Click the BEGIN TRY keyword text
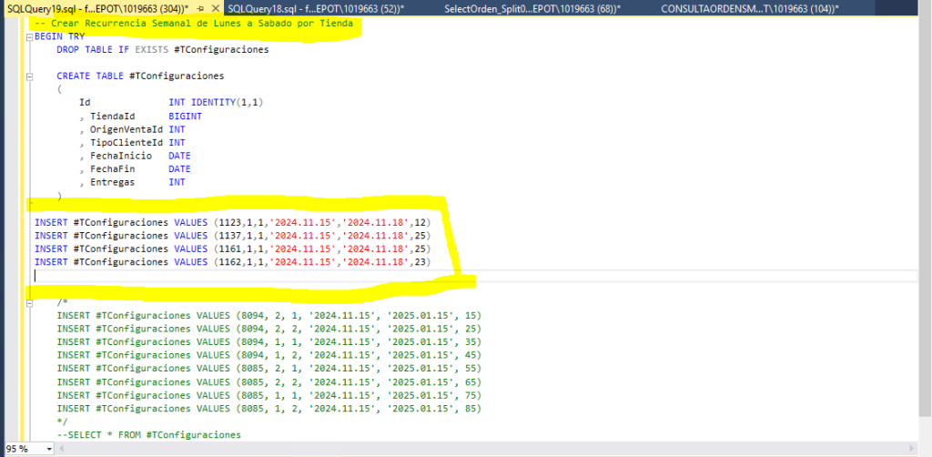The width and height of the screenshot is (932, 457). 59,36
